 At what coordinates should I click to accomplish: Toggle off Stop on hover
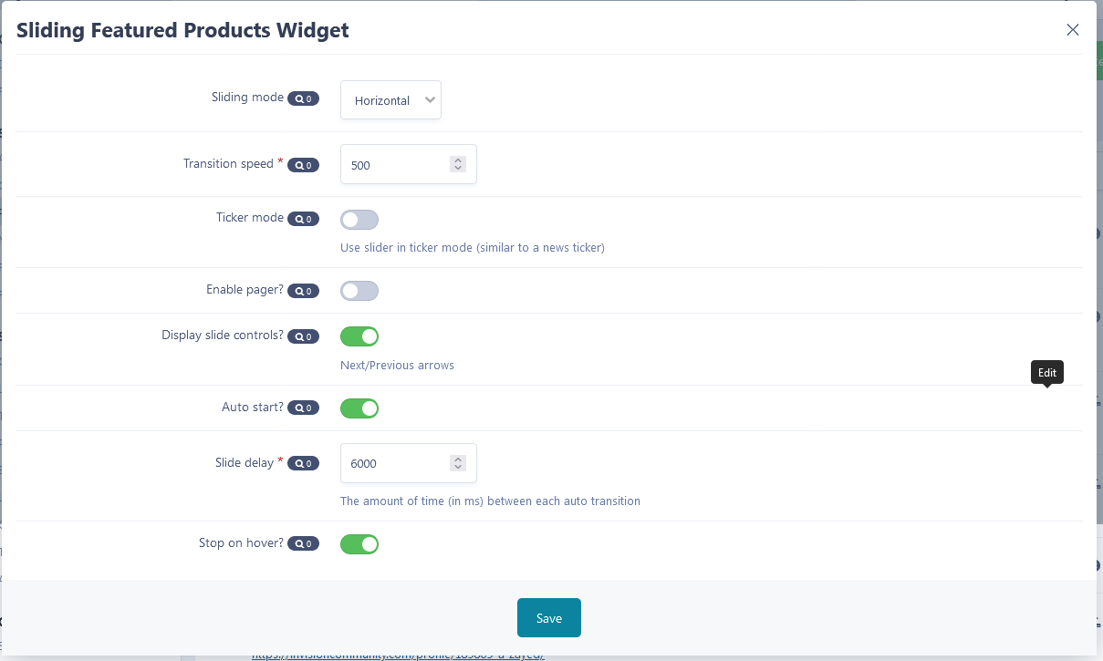click(359, 544)
